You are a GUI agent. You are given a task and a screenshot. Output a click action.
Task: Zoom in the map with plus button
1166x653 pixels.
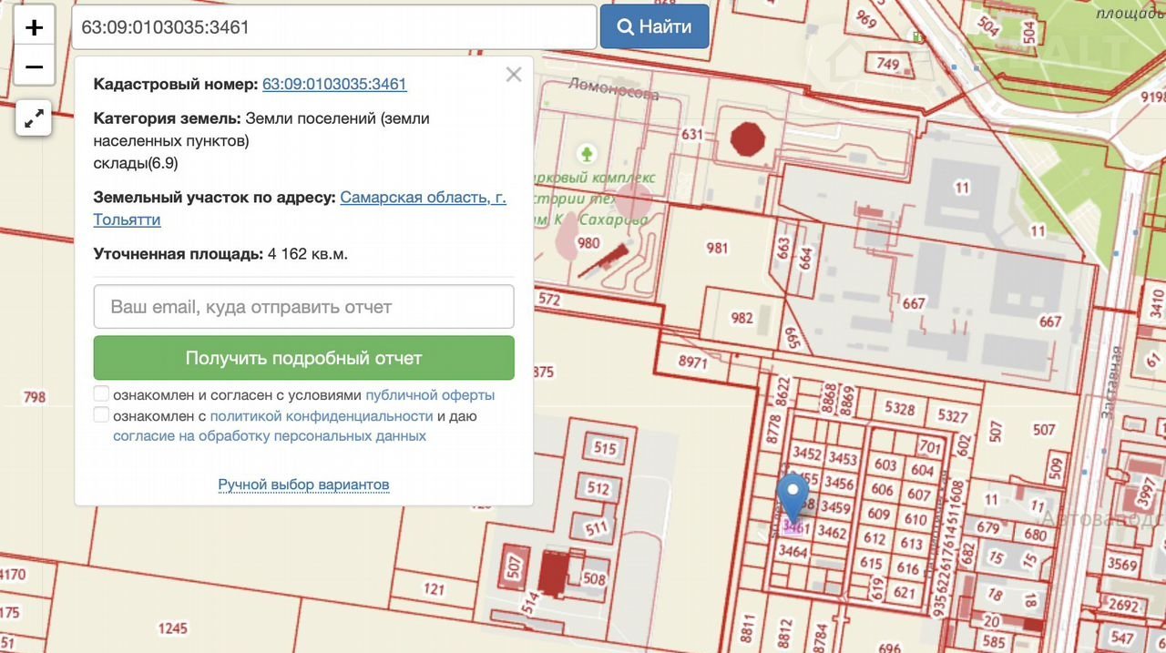pyautogui.click(x=34, y=27)
